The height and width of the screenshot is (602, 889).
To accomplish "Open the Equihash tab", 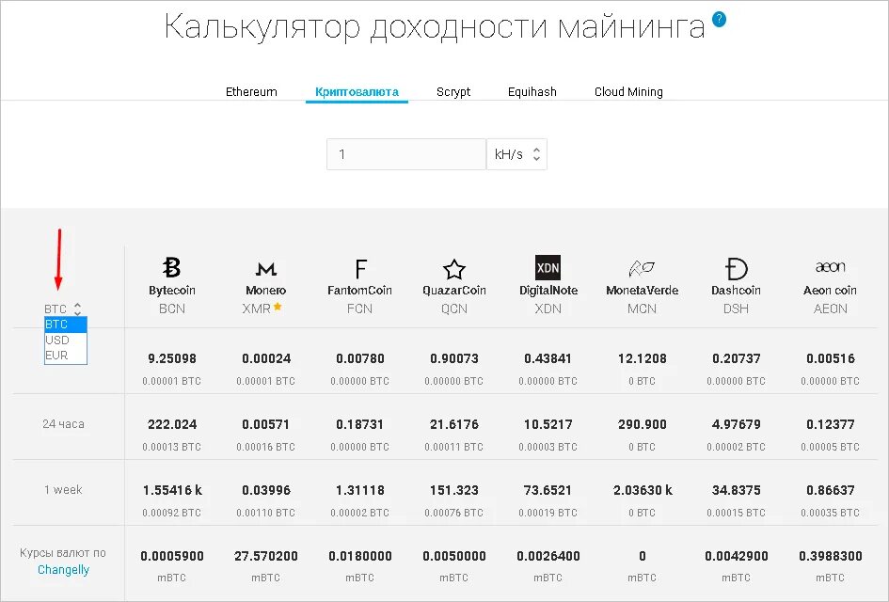I will pyautogui.click(x=532, y=92).
